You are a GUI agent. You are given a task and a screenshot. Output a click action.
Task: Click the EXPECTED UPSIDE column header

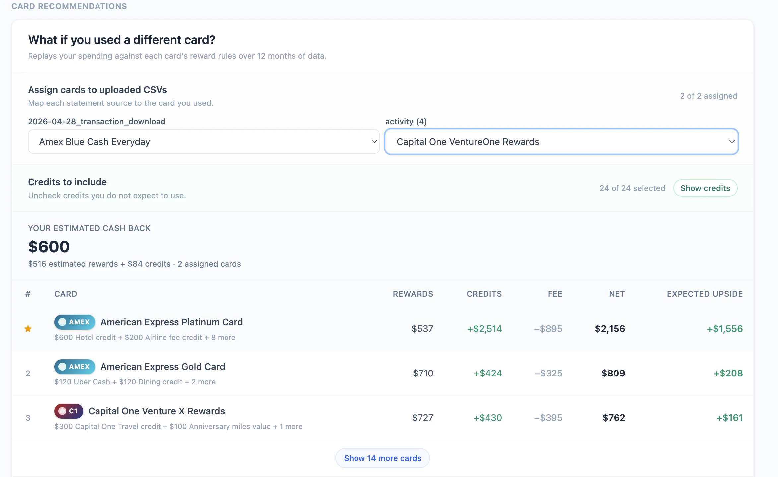(705, 294)
